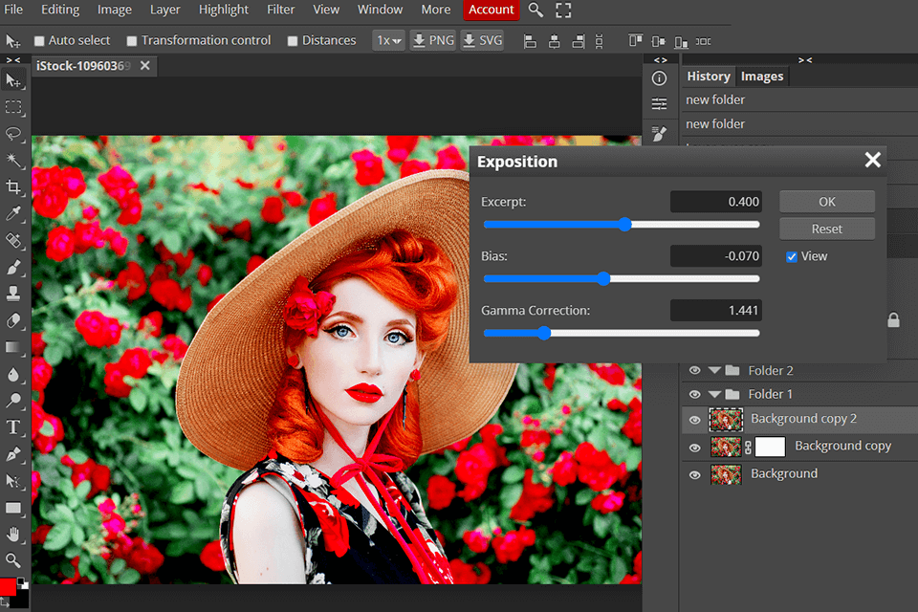This screenshot has width=918, height=612.
Task: Click the search magnifier icon in menu bar
Action: coord(535,11)
